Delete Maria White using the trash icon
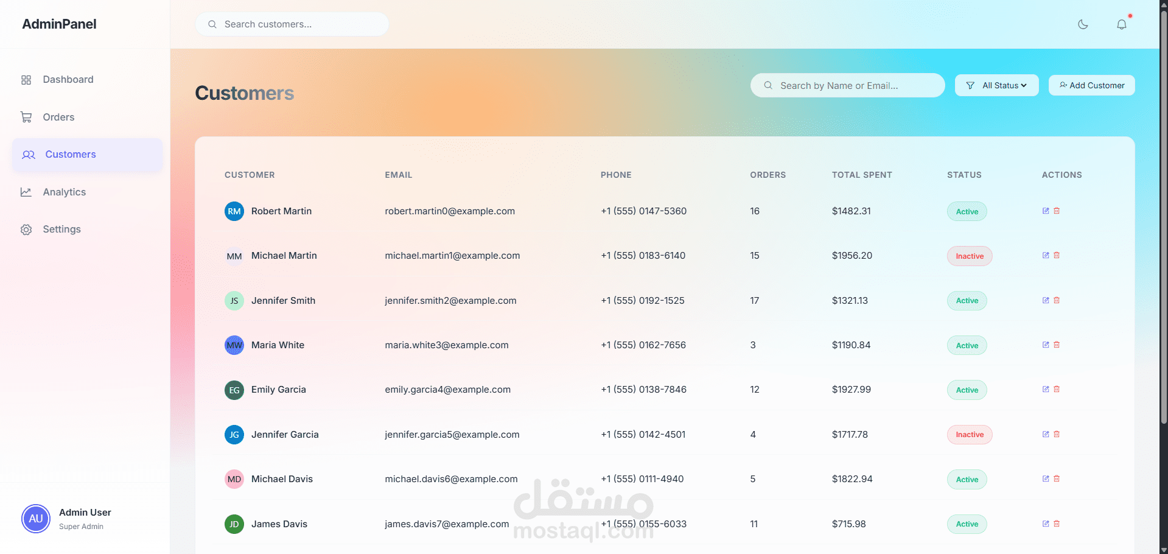Viewport: 1168px width, 554px height. click(x=1057, y=345)
